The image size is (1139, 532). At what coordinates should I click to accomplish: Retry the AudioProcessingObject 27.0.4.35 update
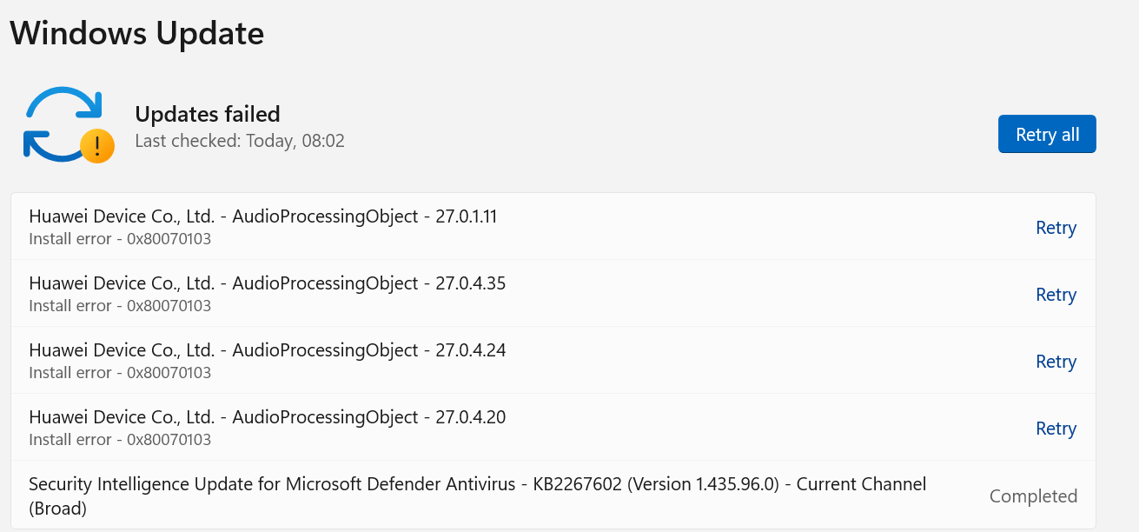click(x=1056, y=294)
